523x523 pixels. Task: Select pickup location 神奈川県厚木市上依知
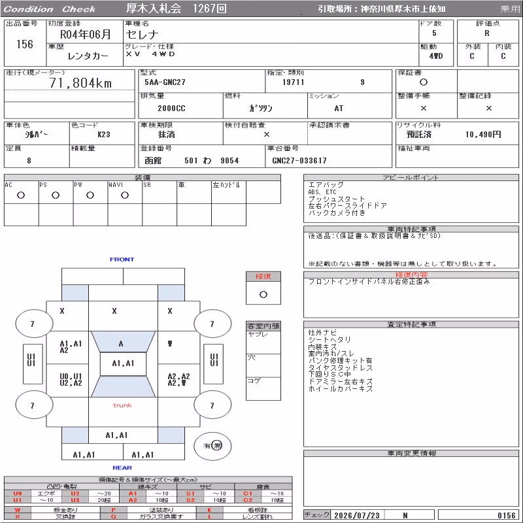coord(403,9)
